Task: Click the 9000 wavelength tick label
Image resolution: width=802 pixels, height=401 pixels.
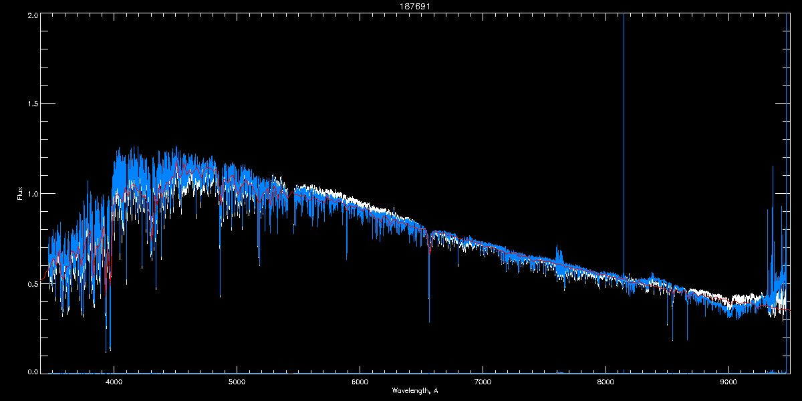Action: (728, 382)
